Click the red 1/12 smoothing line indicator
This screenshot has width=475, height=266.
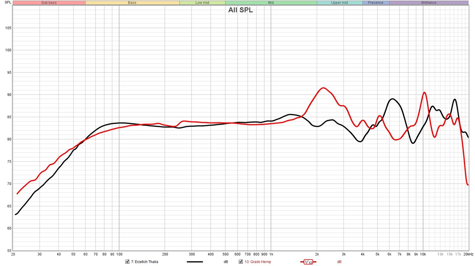[308, 262]
